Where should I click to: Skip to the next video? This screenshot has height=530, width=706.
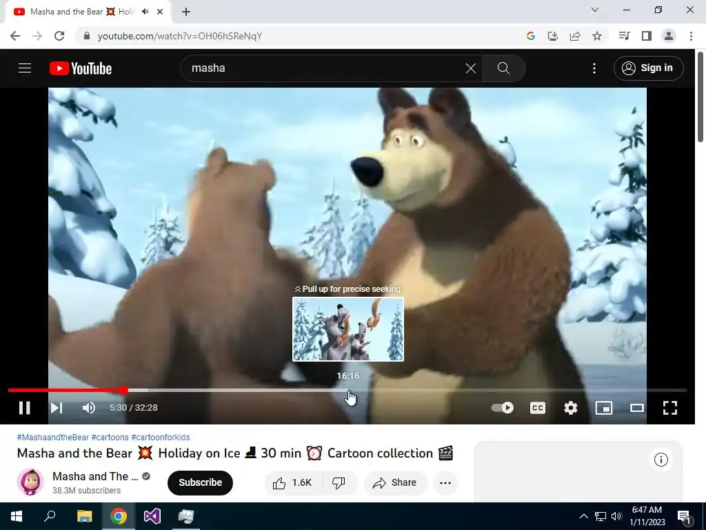(57, 408)
